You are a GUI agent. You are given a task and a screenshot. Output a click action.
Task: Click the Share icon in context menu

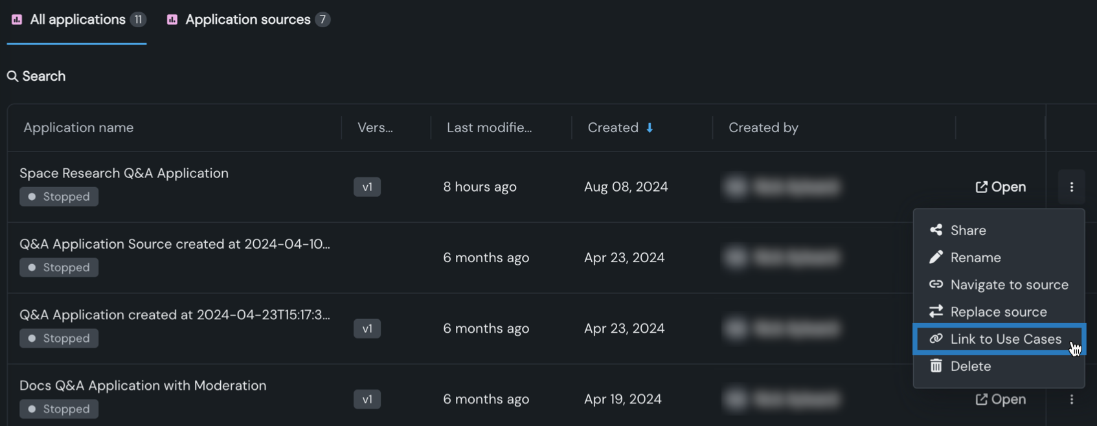click(x=936, y=230)
